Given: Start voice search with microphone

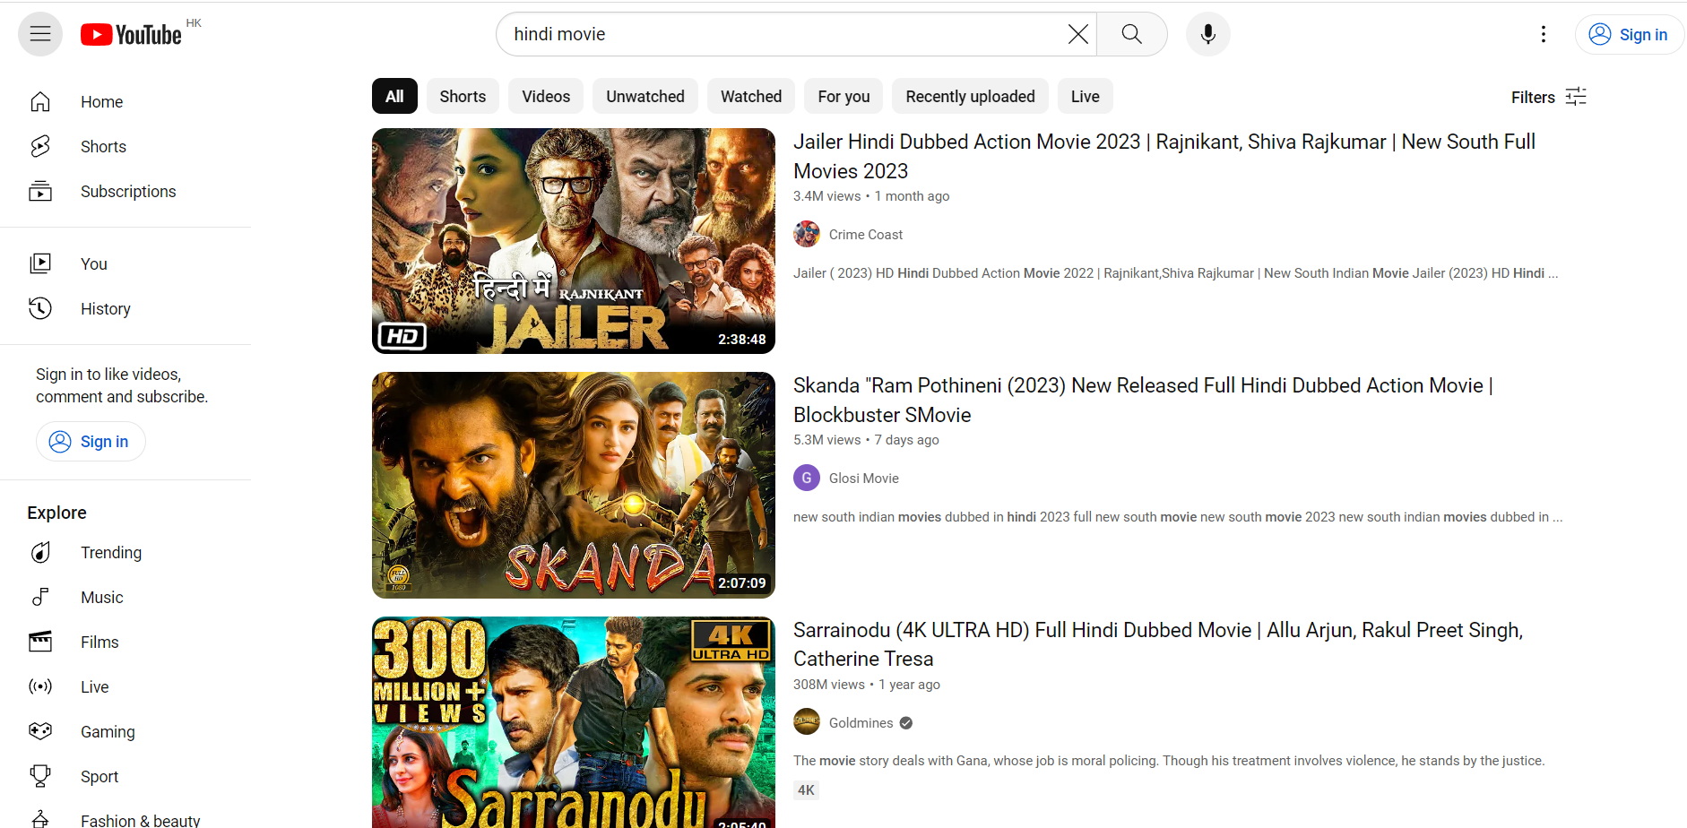Looking at the screenshot, I should [x=1207, y=34].
